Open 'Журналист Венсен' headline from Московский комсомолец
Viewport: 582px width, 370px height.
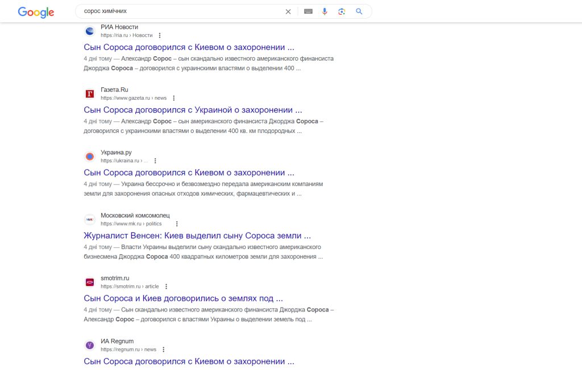click(197, 236)
